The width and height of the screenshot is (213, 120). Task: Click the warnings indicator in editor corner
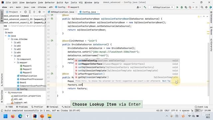coord(200,16)
